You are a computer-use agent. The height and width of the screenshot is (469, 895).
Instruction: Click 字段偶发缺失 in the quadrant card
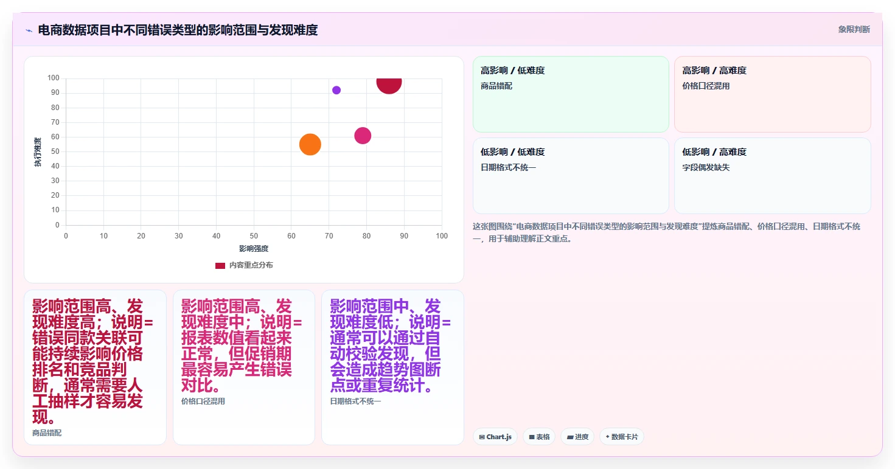(x=706, y=168)
